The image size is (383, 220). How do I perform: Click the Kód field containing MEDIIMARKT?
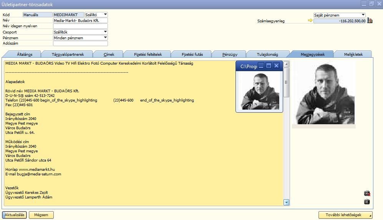pyautogui.click(x=68, y=15)
